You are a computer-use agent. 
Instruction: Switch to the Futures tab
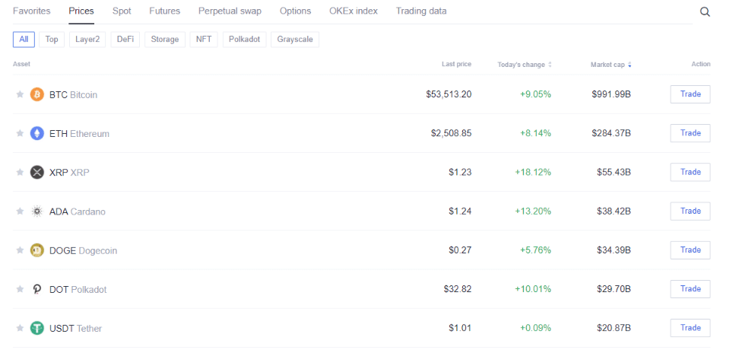click(164, 11)
